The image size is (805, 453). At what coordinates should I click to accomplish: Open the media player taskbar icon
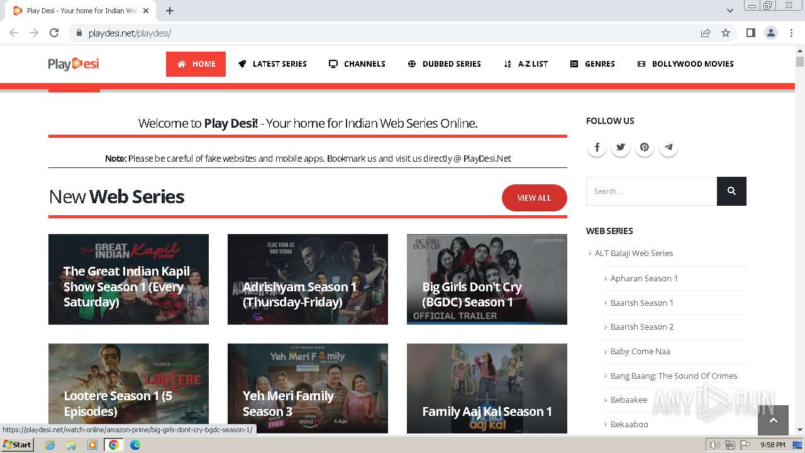coord(92,445)
